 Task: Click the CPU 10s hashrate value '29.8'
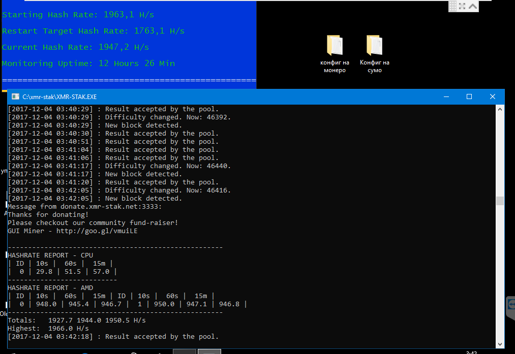[44, 272]
